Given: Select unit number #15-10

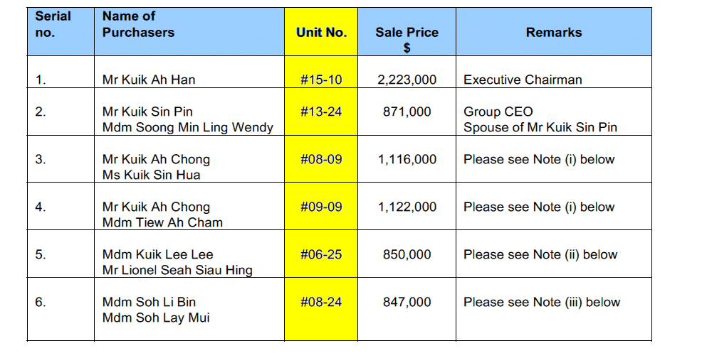Looking at the screenshot, I should tap(321, 80).
